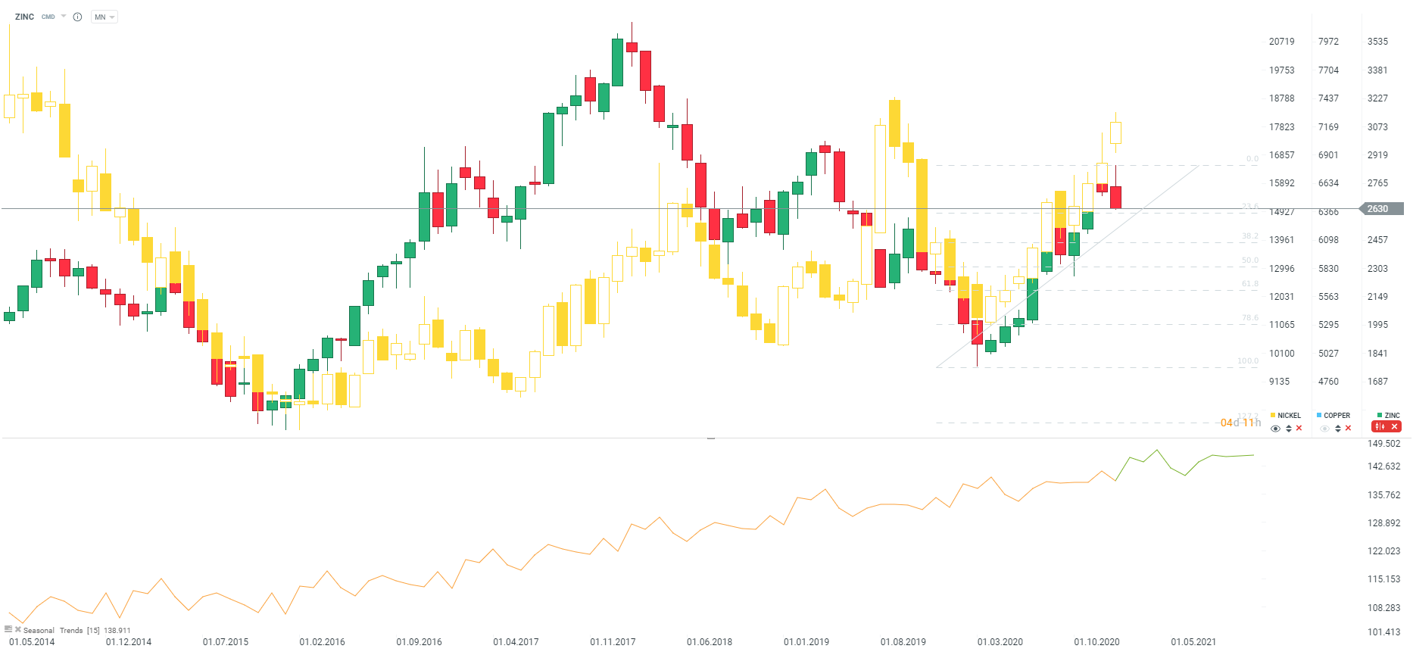The image size is (1413, 655).
Task: Click COPPER reorder up-down arrows
Action: click(x=1338, y=429)
